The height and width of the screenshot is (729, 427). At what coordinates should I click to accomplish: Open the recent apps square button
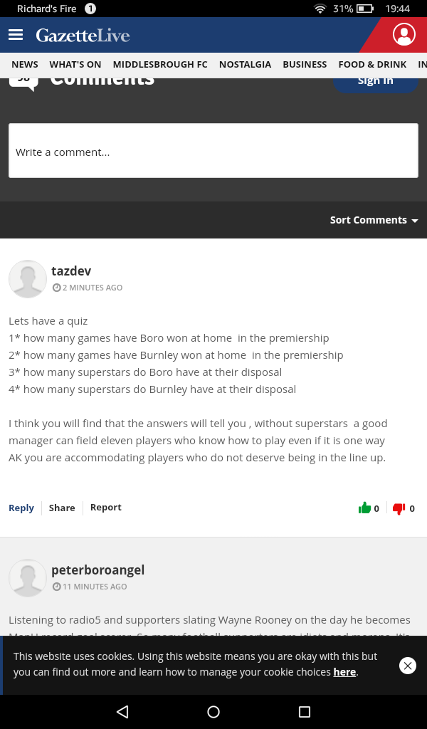305,712
